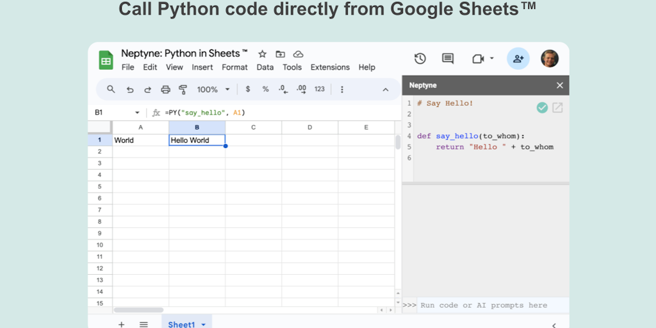Select the paint format roller icon
Image resolution: width=656 pixels, height=328 pixels.
pyautogui.click(x=183, y=90)
